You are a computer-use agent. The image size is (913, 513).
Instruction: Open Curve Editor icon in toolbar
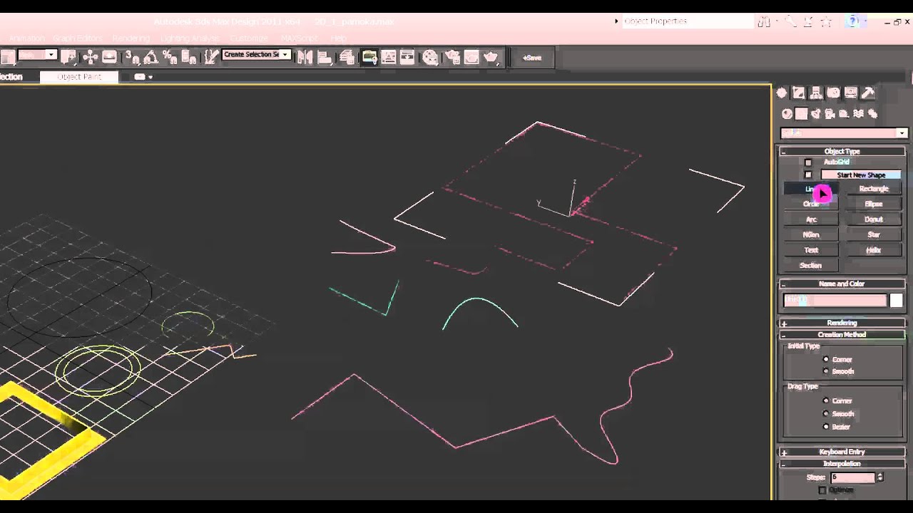(x=389, y=58)
